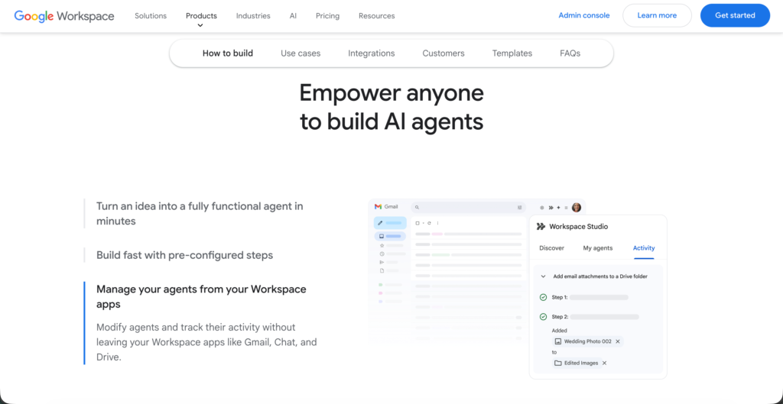Click the Step 1 green checkmark
This screenshot has width=783, height=404.
(x=544, y=297)
